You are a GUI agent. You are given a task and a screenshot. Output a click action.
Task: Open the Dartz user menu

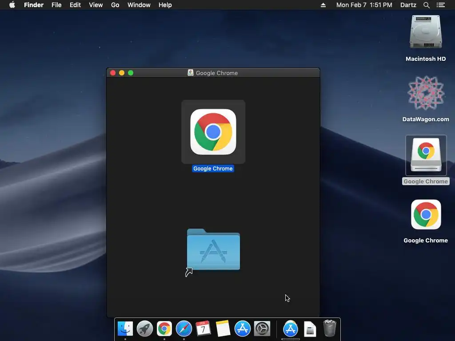pyautogui.click(x=408, y=5)
